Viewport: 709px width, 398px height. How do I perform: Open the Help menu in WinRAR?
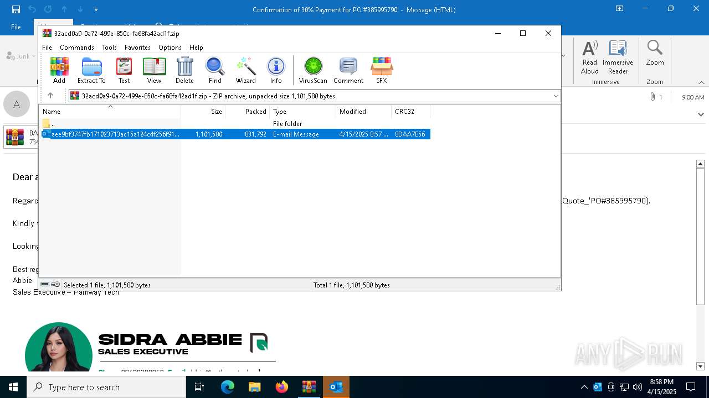point(196,47)
